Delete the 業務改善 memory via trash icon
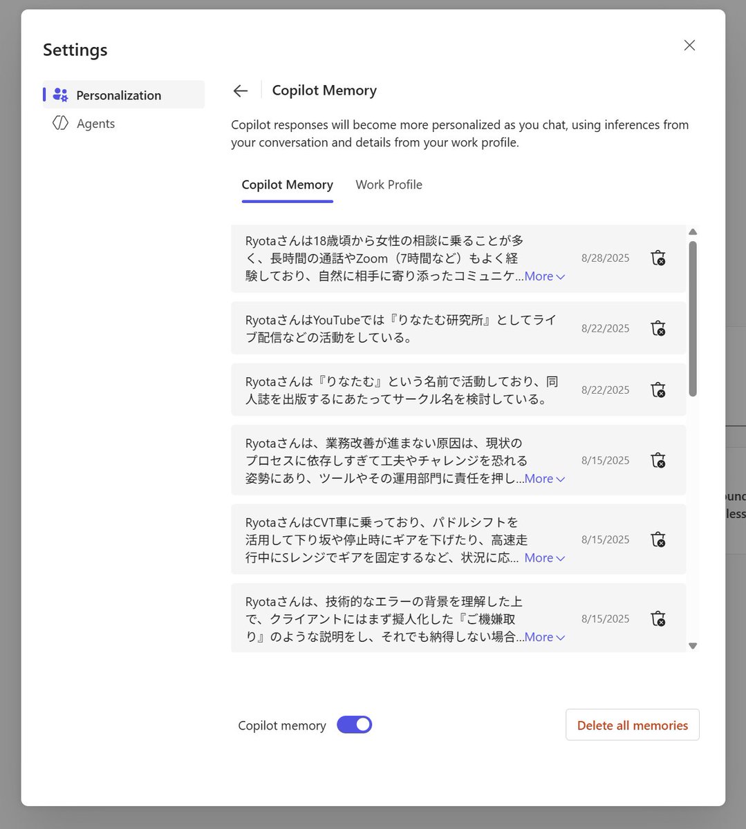Image resolution: width=746 pixels, height=829 pixels. (658, 460)
